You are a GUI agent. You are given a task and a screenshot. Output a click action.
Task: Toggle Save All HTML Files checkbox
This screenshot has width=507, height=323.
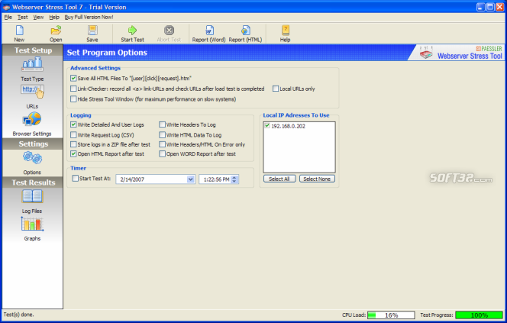(73, 78)
